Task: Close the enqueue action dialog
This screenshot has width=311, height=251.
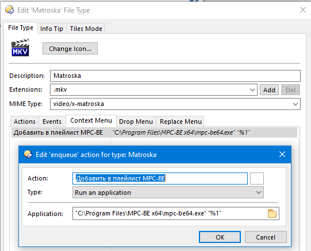Action: pyautogui.click(x=282, y=154)
